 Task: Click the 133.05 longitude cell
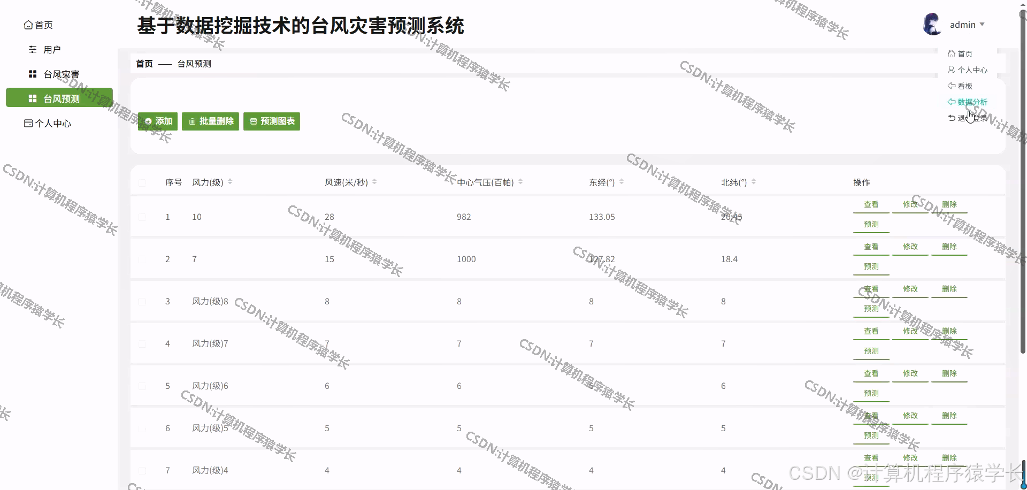click(x=602, y=217)
